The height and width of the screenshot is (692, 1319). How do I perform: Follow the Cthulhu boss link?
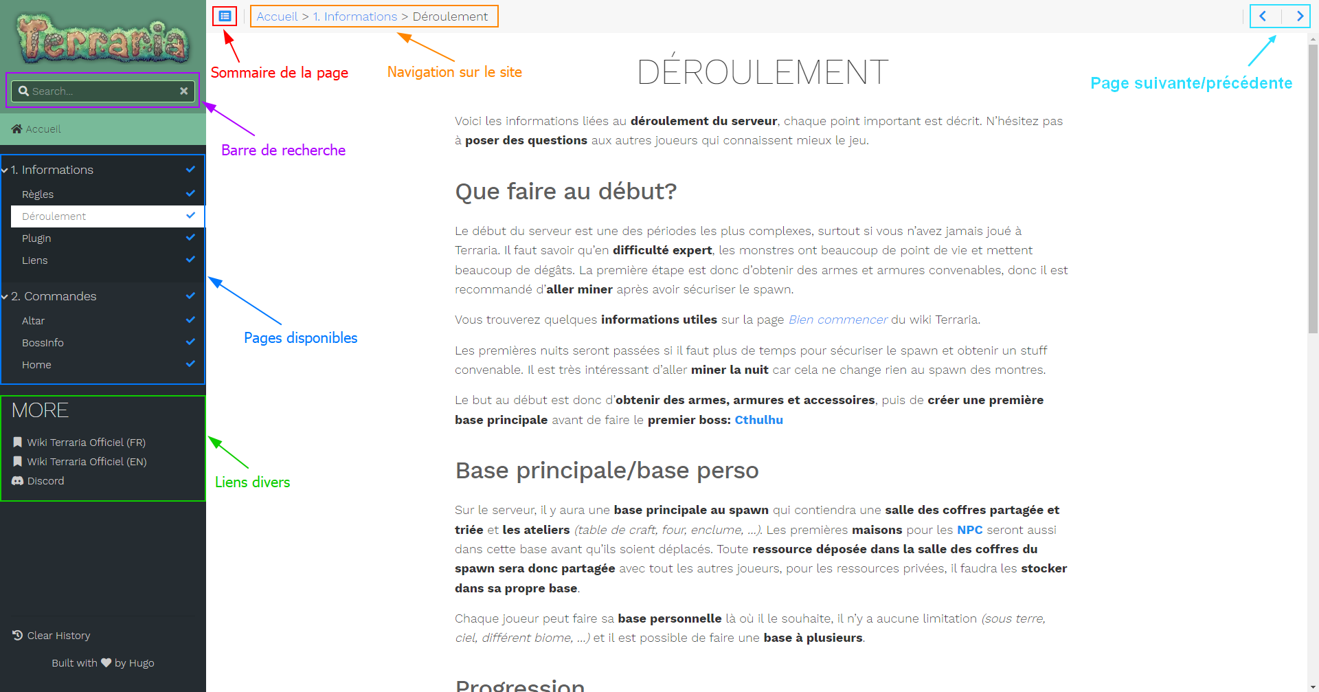pos(758,420)
